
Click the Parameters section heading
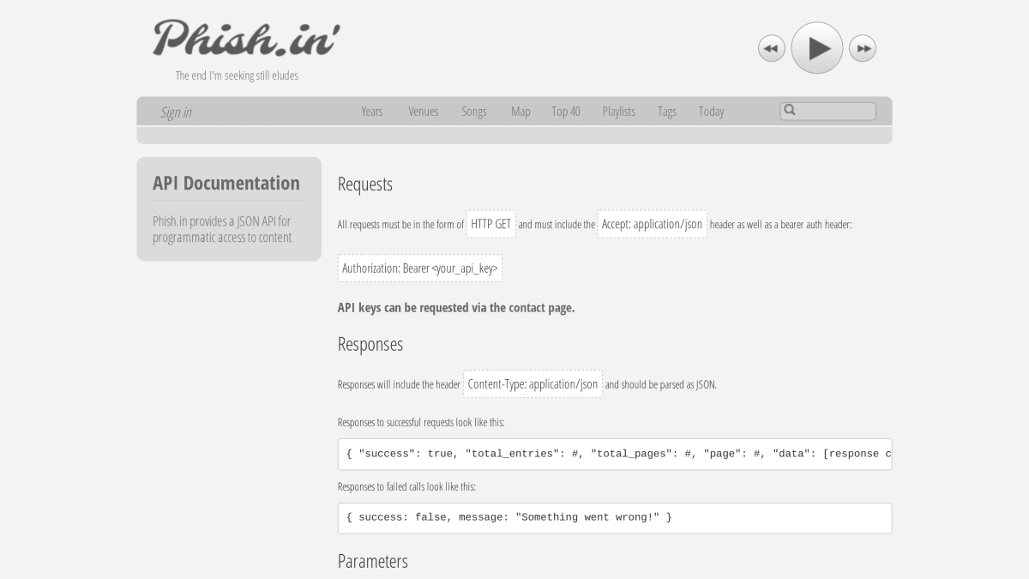[x=373, y=561]
